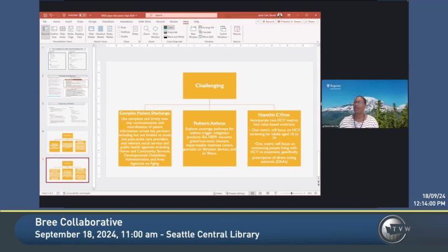Screen dimensions: 448x252
Task: Click the Present in Teams button
Action: point(291,21)
